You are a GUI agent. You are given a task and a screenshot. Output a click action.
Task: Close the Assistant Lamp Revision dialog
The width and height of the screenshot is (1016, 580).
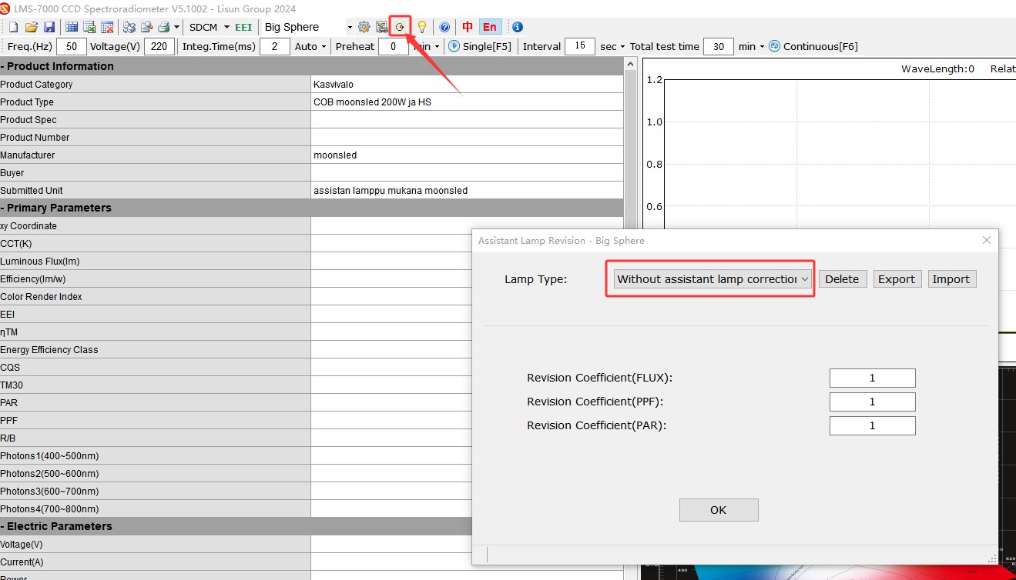pos(987,240)
